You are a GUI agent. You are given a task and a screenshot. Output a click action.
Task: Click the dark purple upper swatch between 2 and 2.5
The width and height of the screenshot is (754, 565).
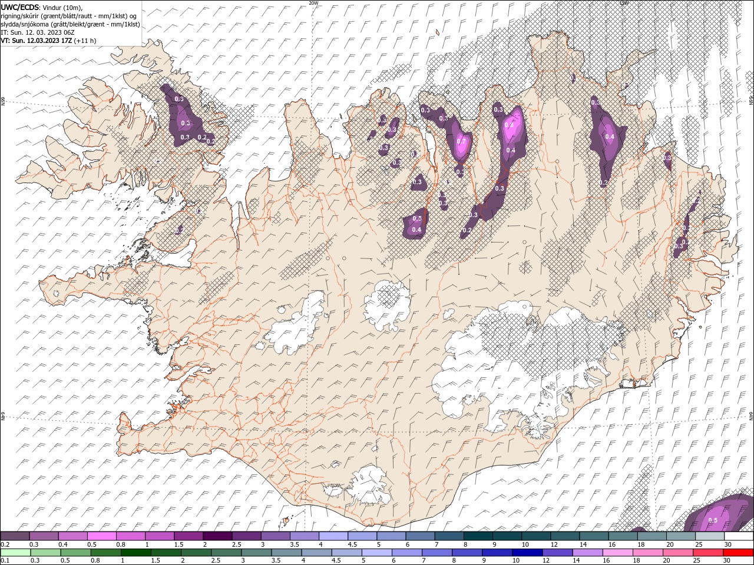tap(217, 536)
